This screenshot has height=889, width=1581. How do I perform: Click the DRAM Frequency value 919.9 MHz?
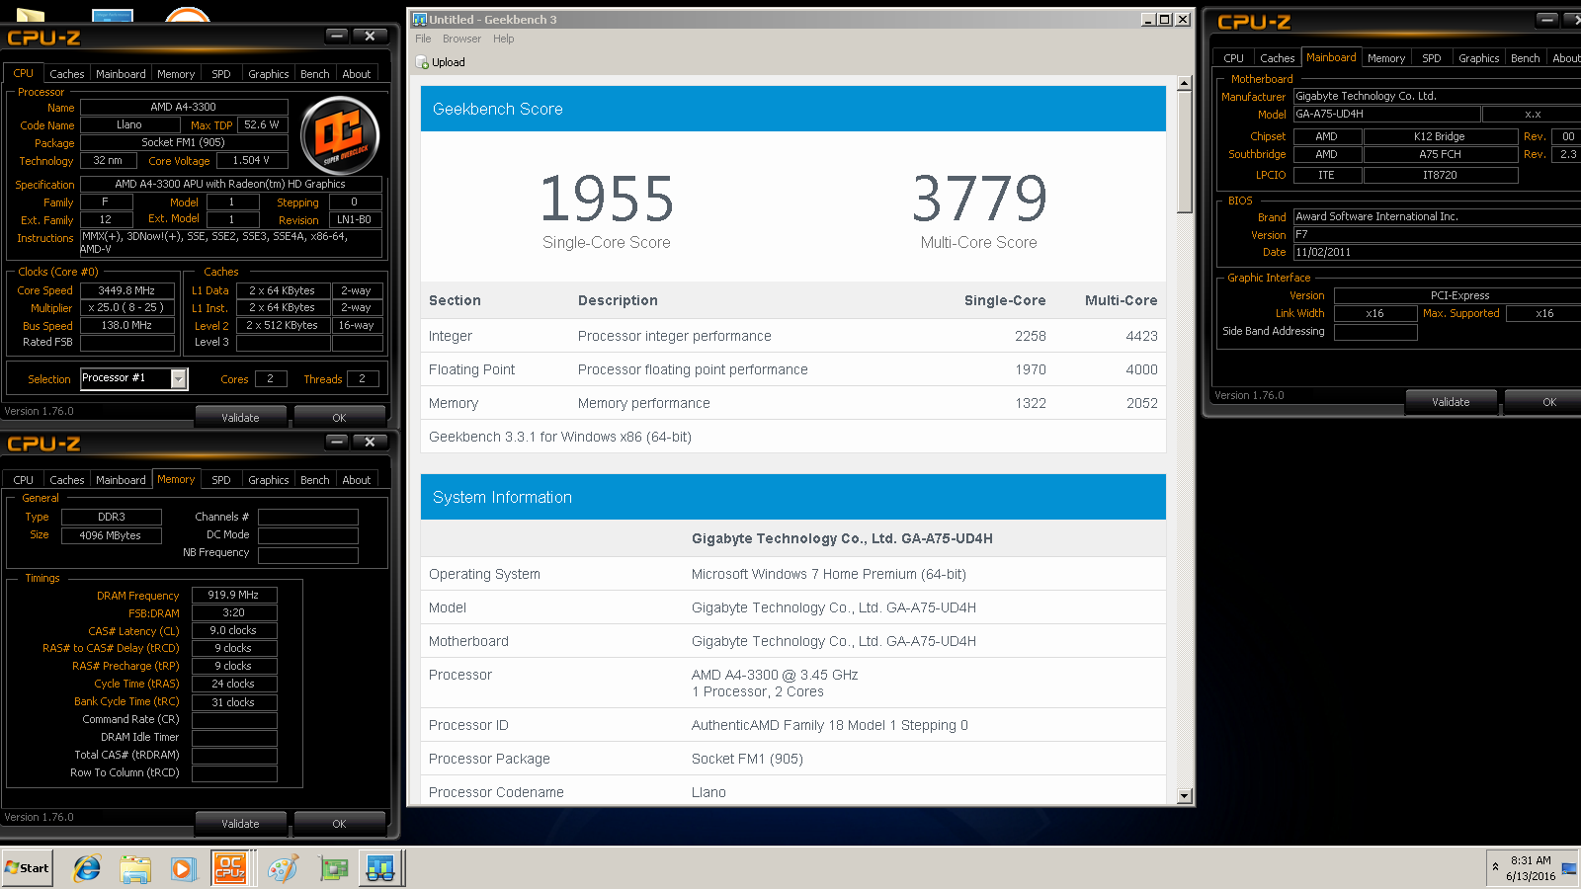234,595
